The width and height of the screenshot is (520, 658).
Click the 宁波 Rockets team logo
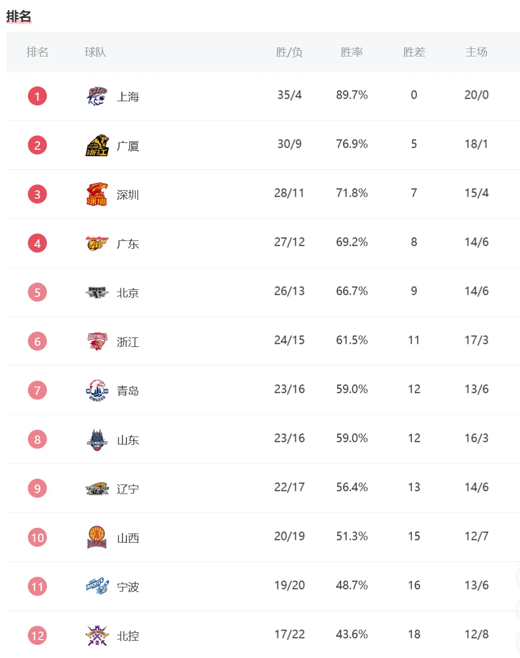(x=97, y=586)
